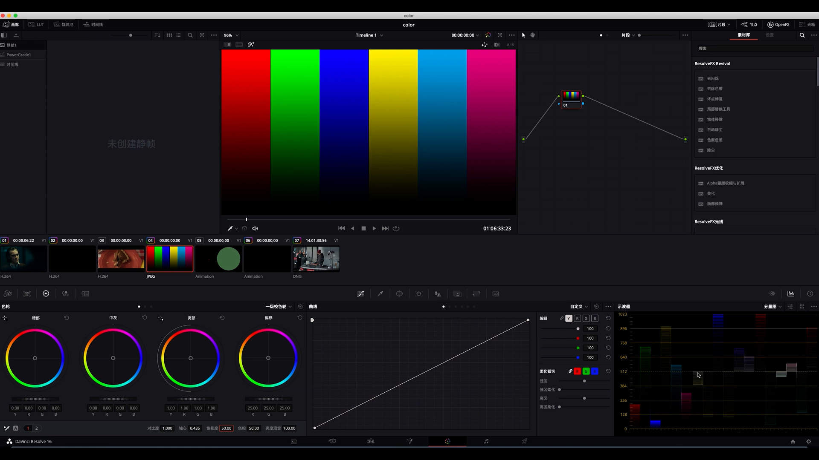
Task: Open the Curves palette icon
Action: point(361,294)
